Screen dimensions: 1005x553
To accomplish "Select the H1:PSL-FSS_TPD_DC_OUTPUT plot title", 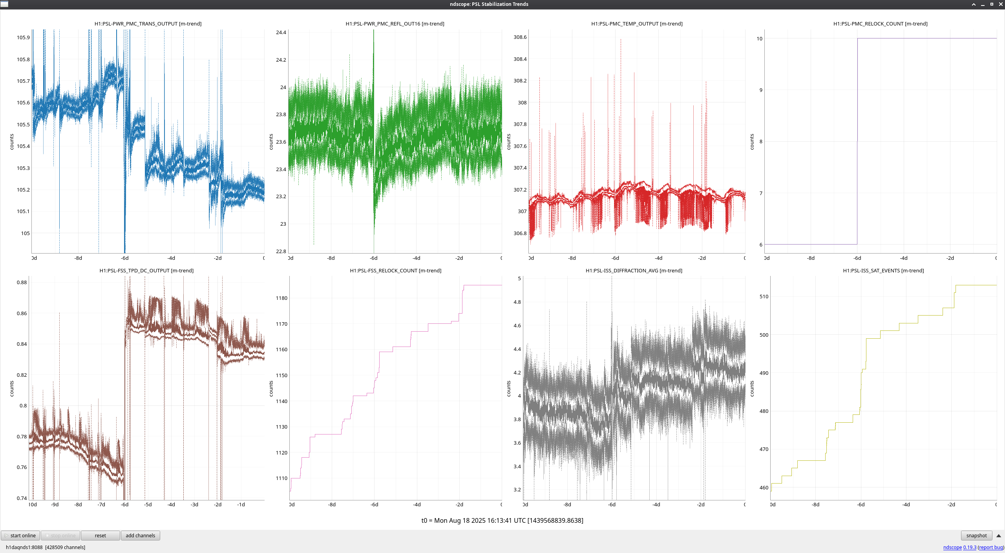I will point(146,270).
